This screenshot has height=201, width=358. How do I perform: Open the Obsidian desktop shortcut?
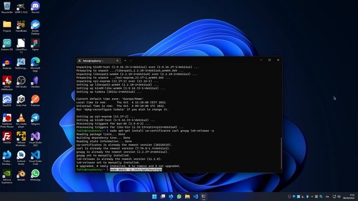(35, 82)
